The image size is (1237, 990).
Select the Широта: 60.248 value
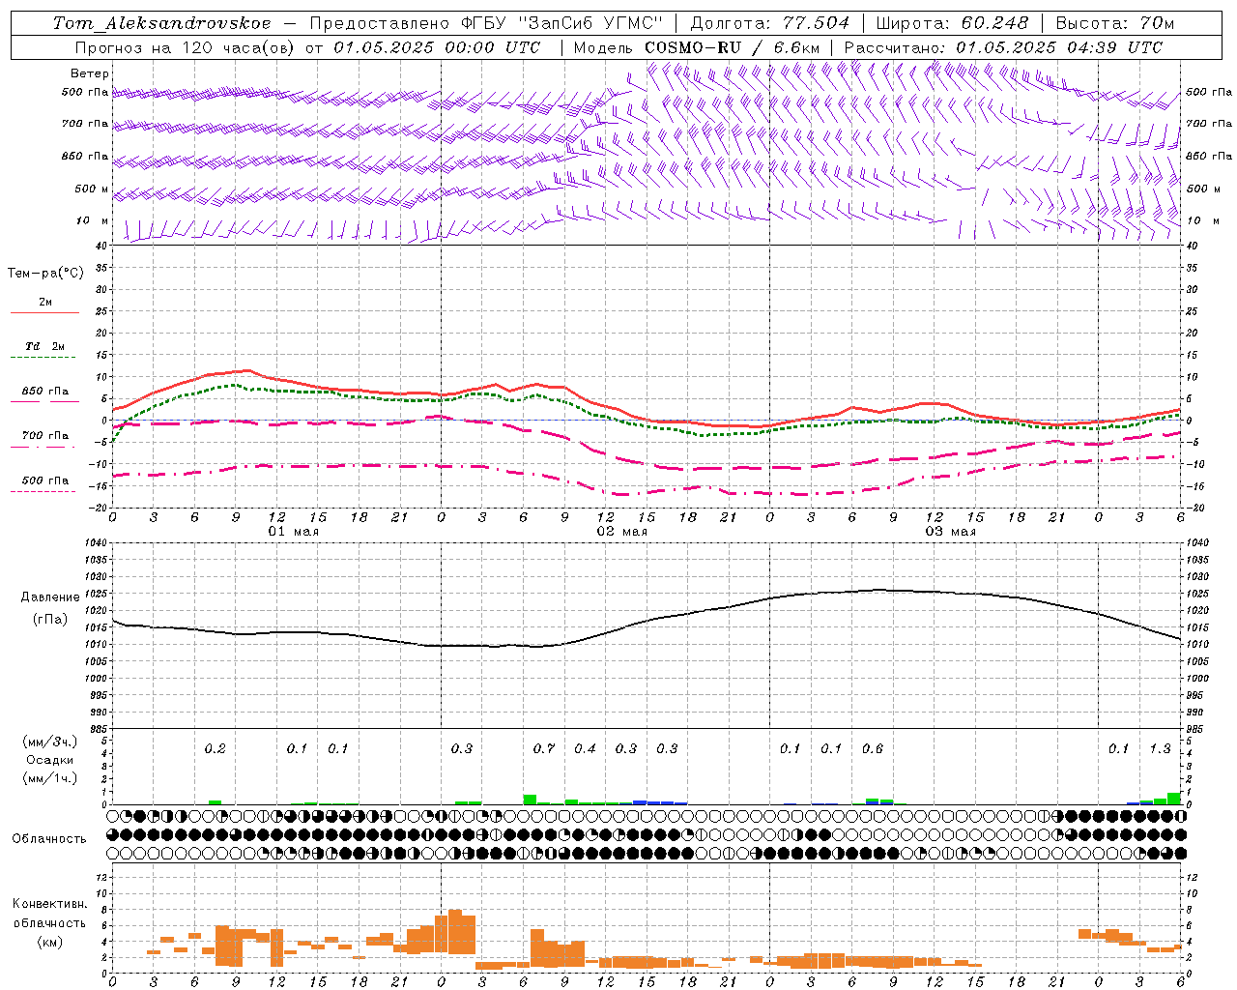point(953,23)
